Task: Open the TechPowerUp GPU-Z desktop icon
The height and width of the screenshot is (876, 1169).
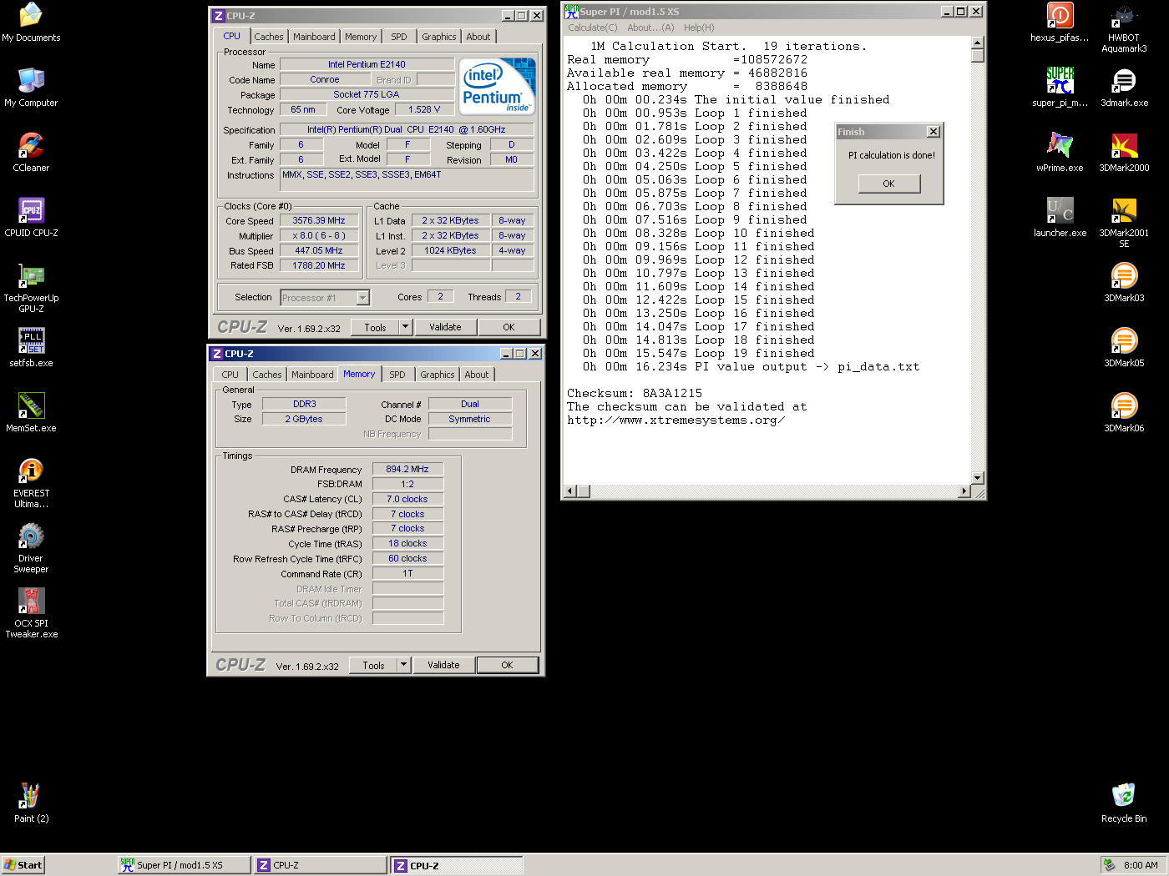Action: [x=31, y=288]
